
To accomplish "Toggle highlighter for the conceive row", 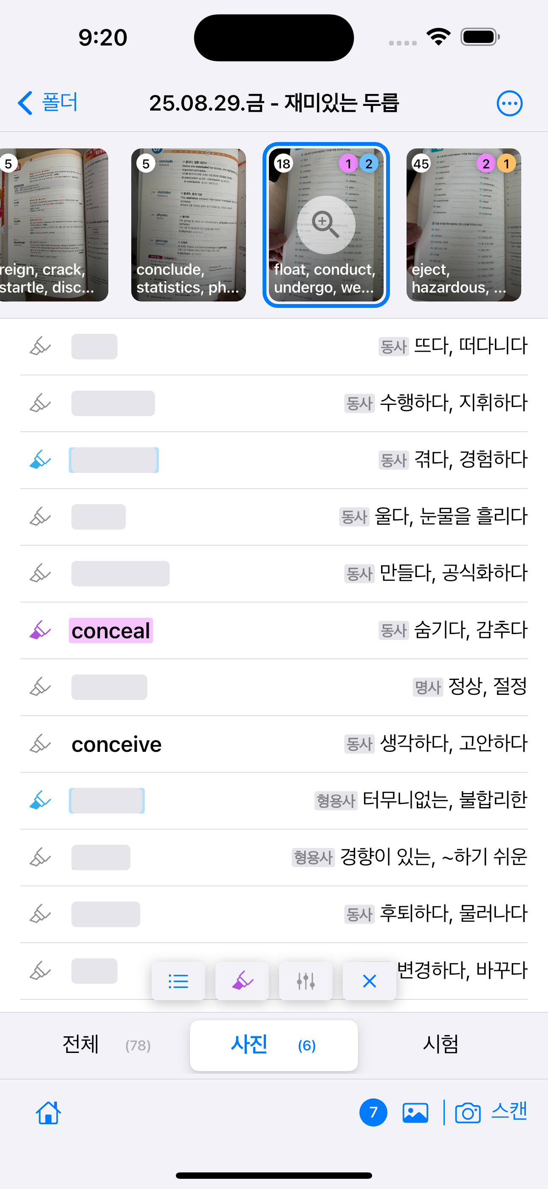I will pyautogui.click(x=40, y=744).
